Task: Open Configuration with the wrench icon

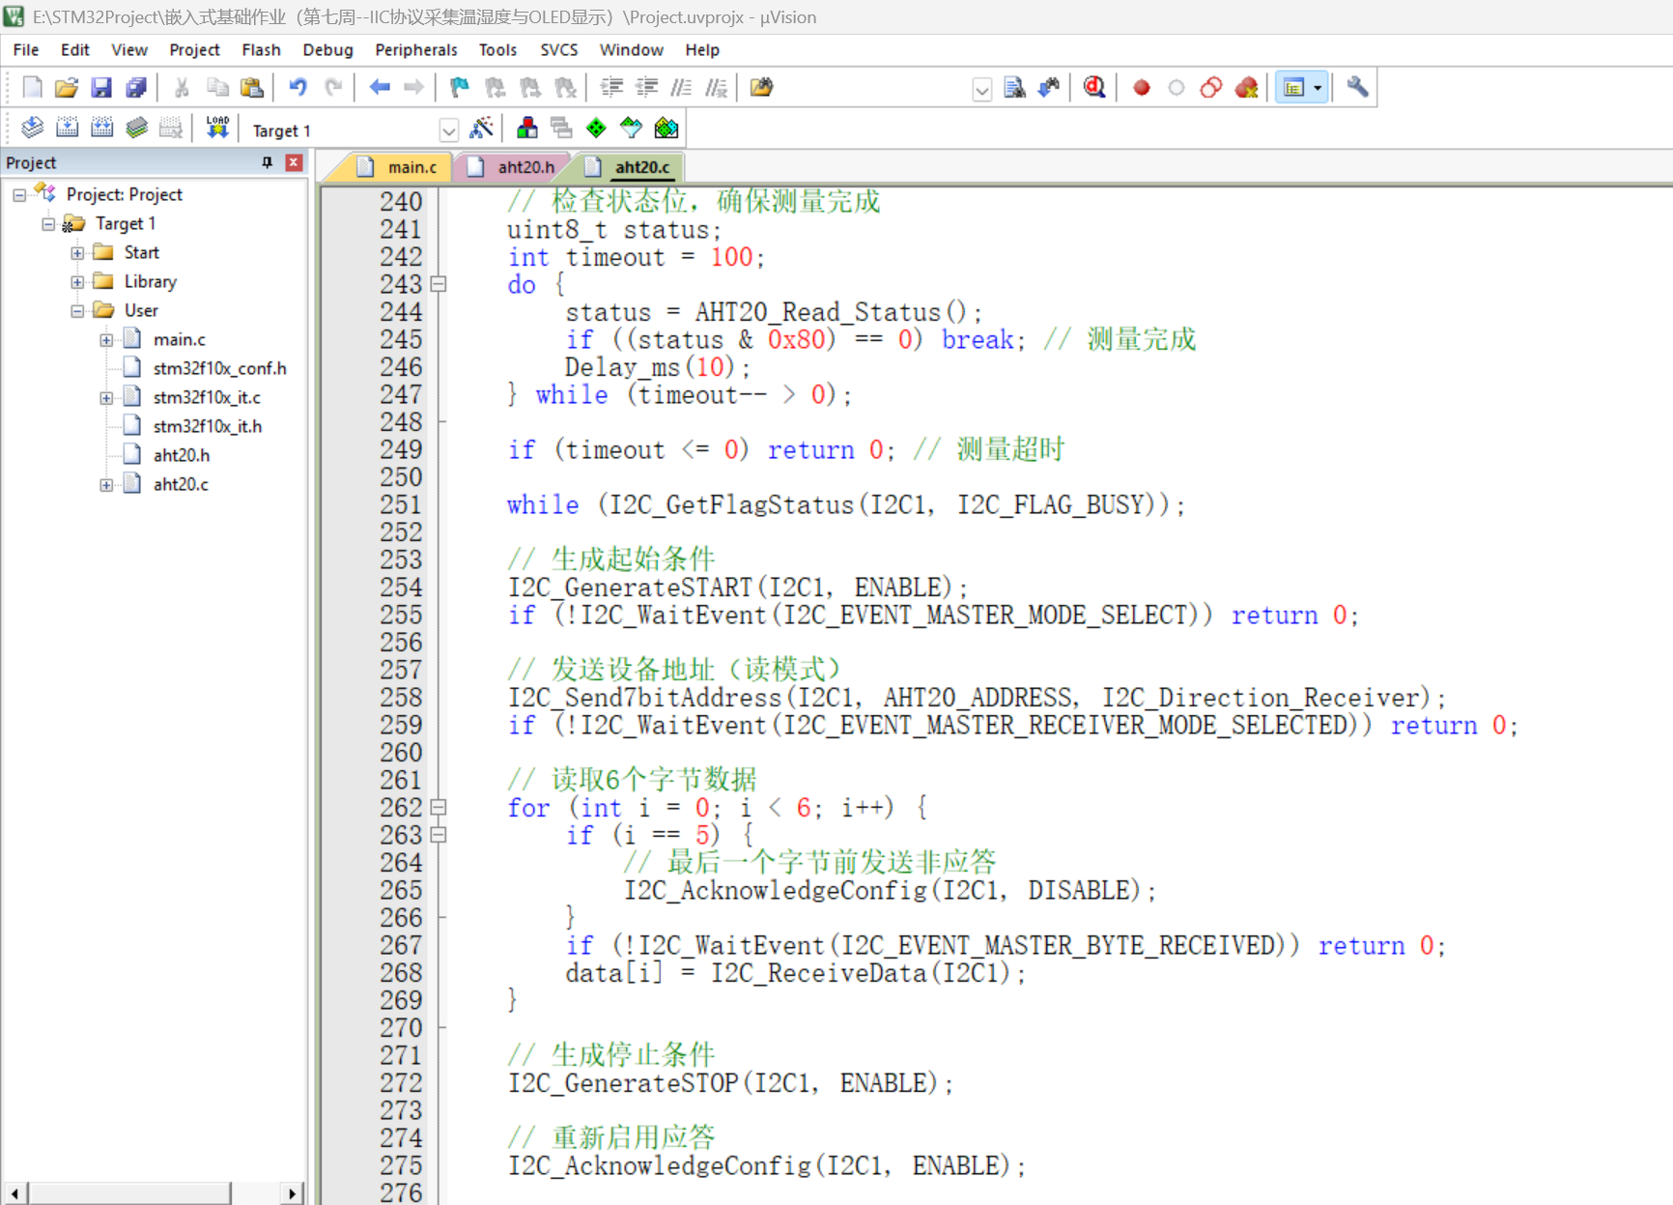Action: pos(1357,88)
